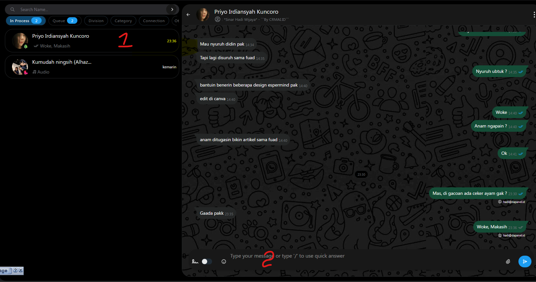The height and width of the screenshot is (282, 536).
Task: Click the message 'Tapi lagi disuruh sama fuad'
Action: [232, 58]
